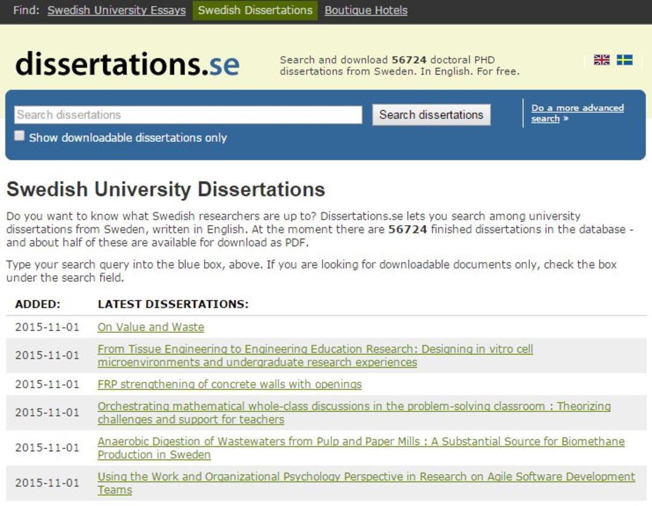Screen dimensions: 652x506
Task: Open 'From Tissue Engineering to Engineering Education Research' dissertation
Action: click(x=315, y=356)
